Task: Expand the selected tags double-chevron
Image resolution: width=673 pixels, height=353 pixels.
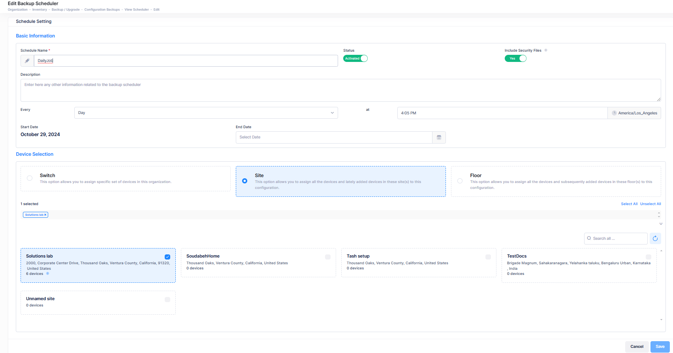Action: click(x=661, y=224)
